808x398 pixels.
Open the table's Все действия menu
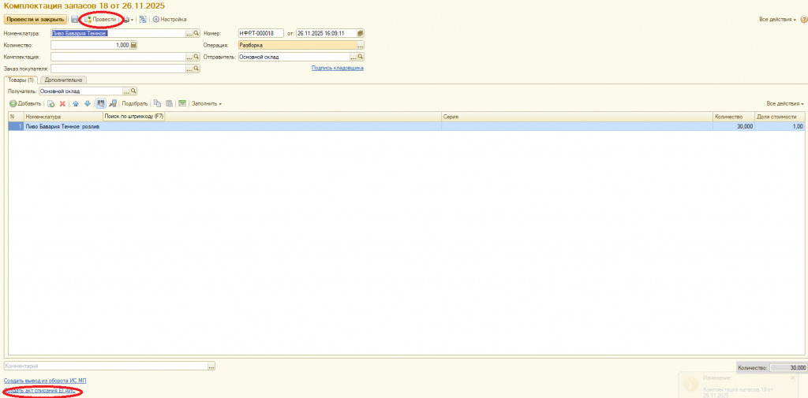785,103
